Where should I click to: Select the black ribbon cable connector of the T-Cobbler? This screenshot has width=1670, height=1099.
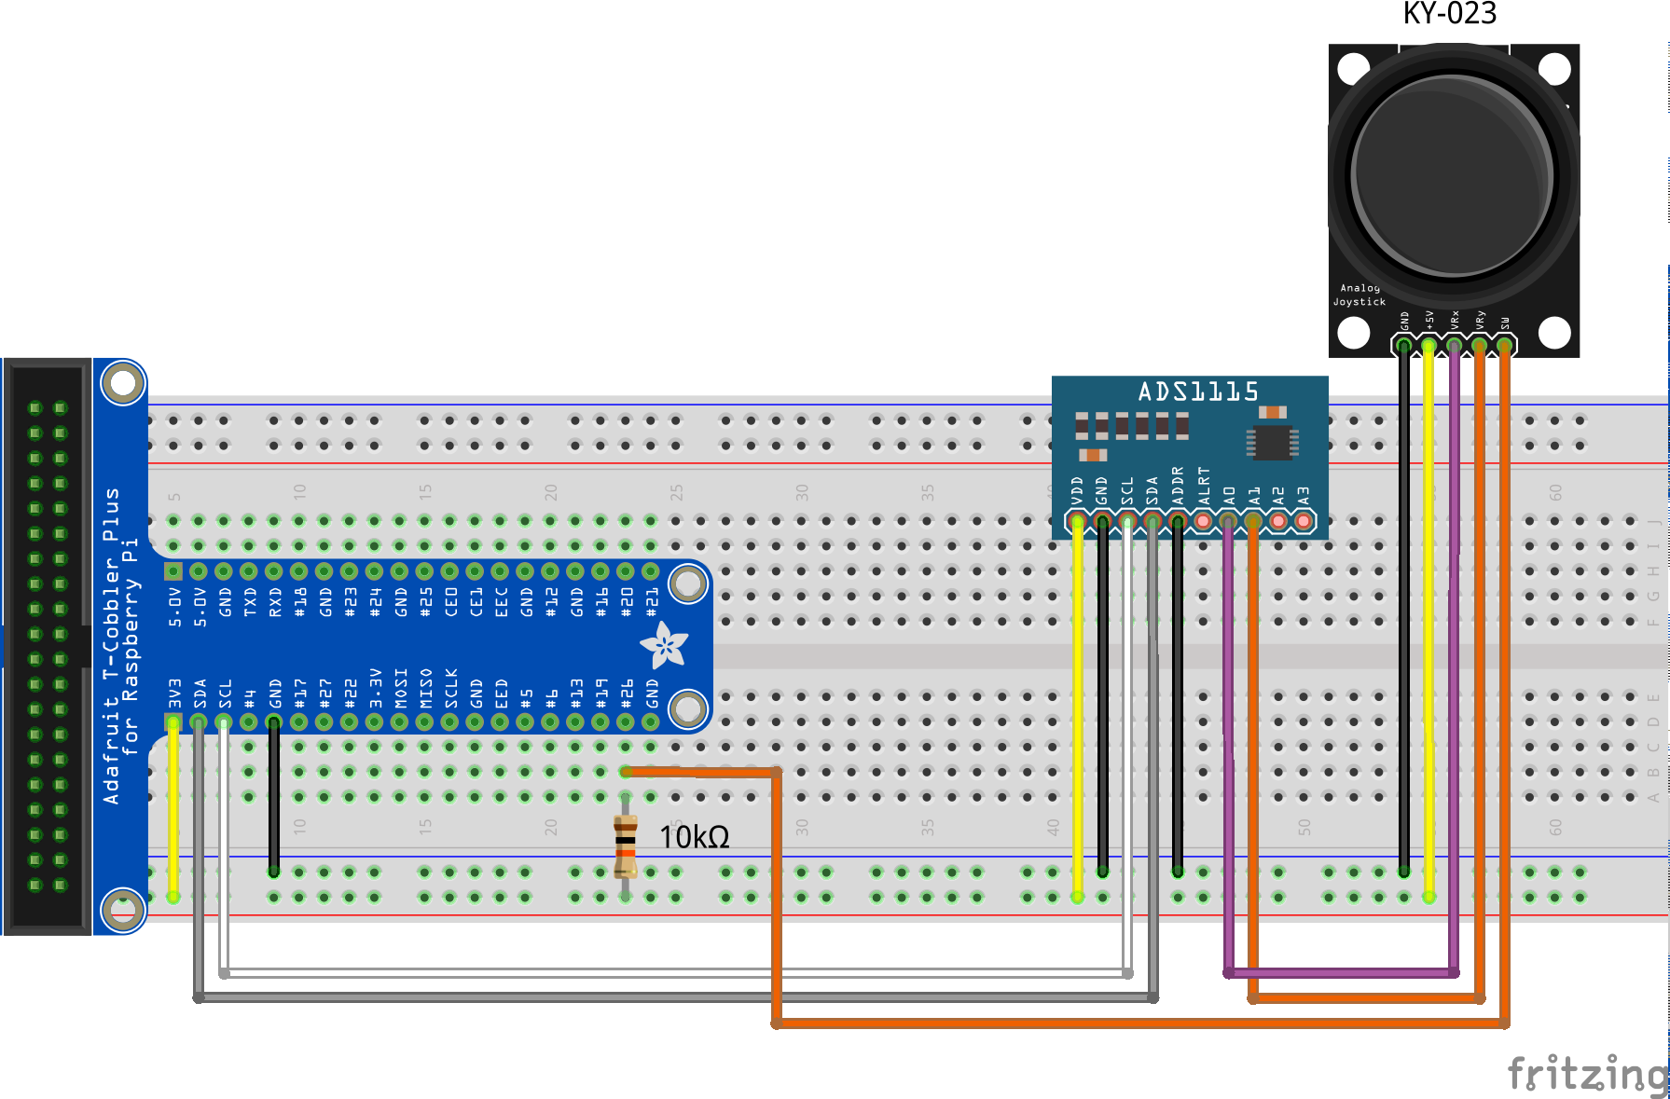click(47, 646)
